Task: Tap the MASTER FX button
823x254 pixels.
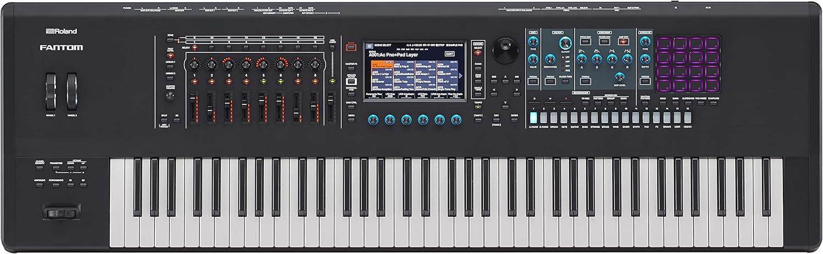Action: pyautogui.click(x=351, y=68)
